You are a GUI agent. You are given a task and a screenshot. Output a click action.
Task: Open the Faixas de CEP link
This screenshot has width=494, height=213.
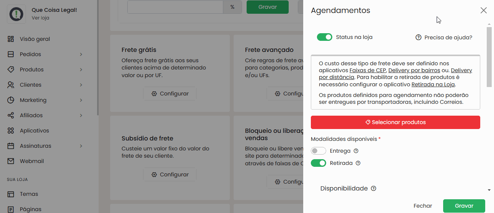pos(368,71)
